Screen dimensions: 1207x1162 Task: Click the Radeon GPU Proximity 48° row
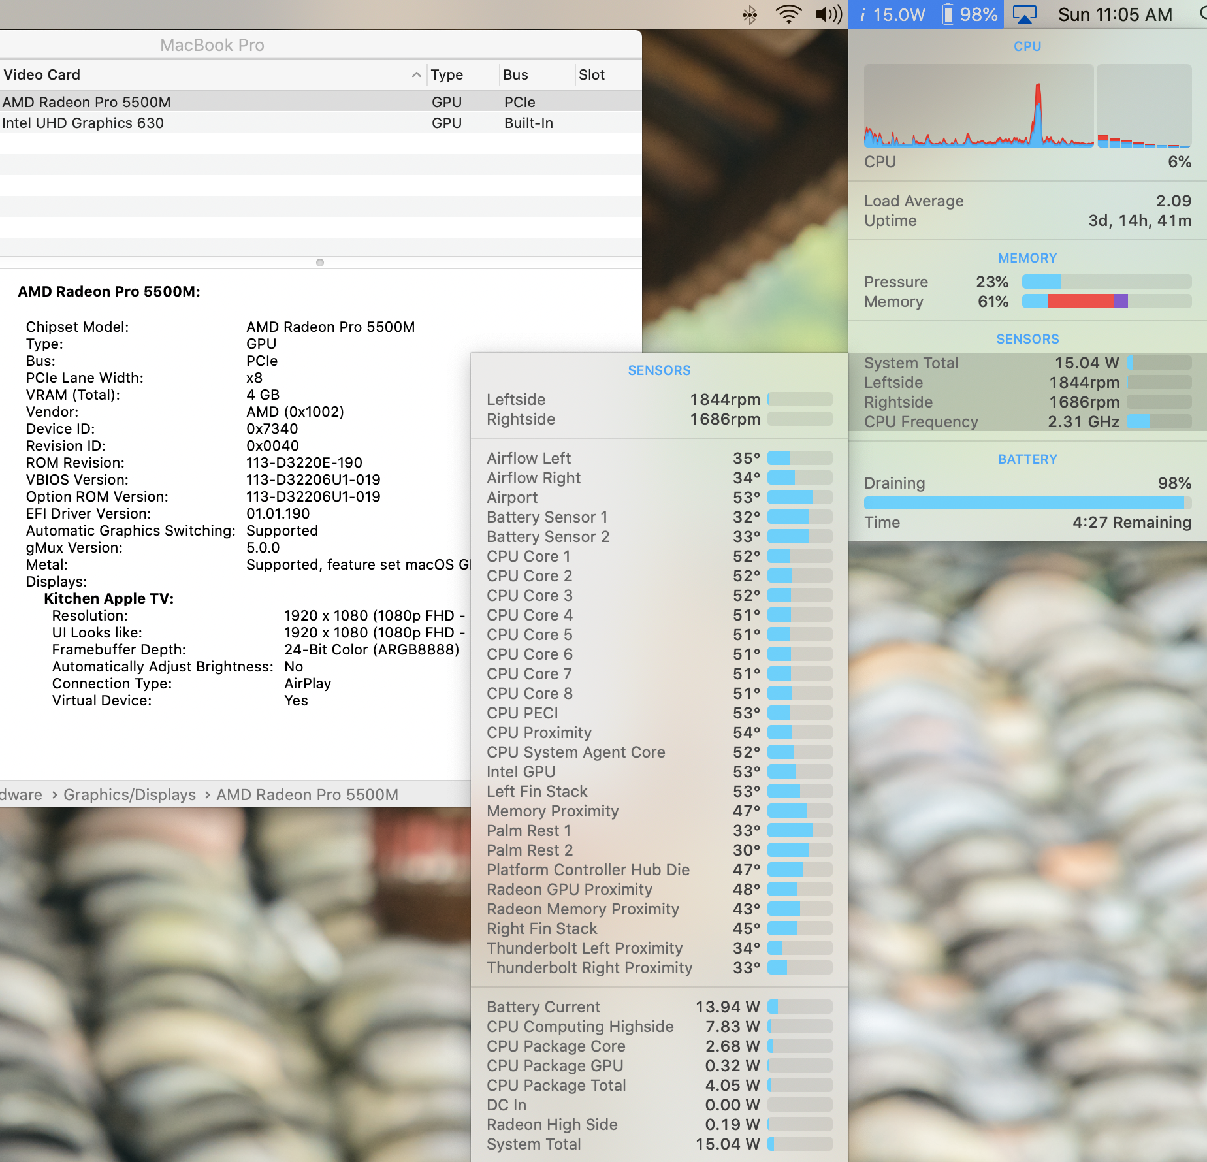point(659,889)
